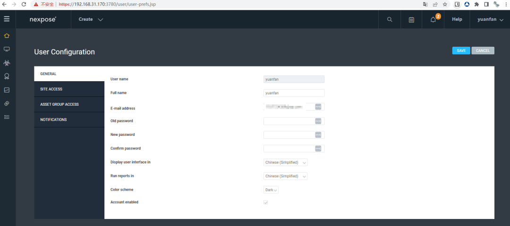Toggle the Account enabled checkbox

click(x=266, y=202)
